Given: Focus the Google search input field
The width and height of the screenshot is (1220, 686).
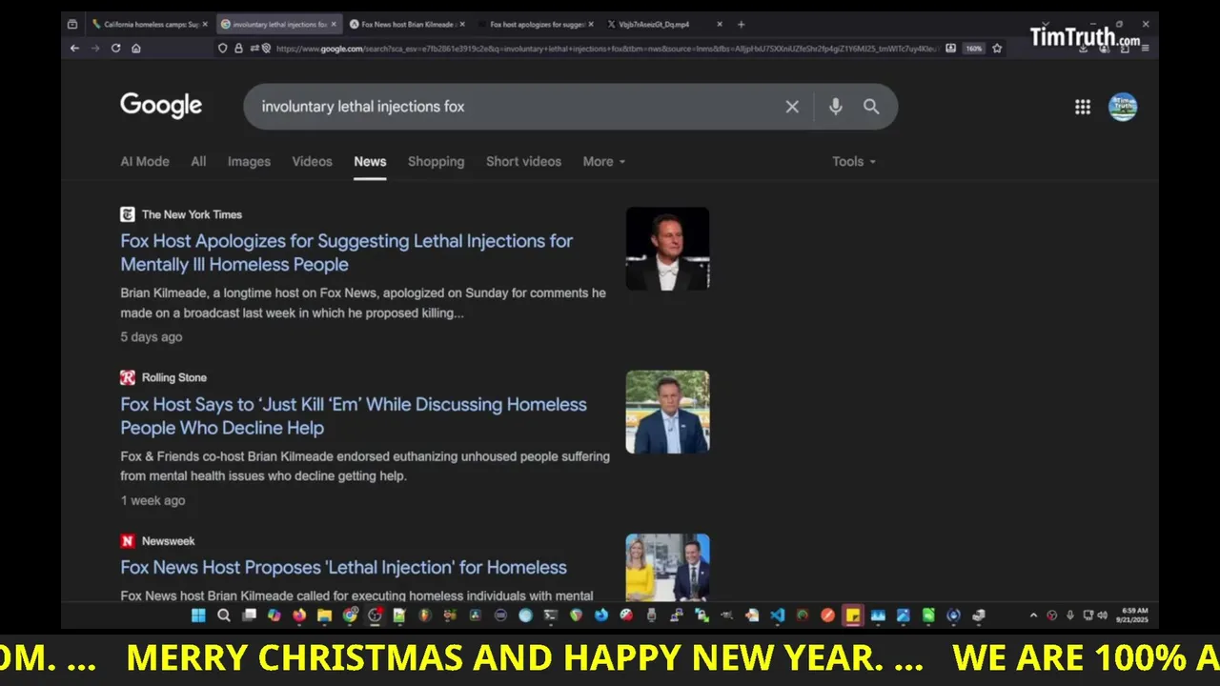Looking at the screenshot, I should tap(515, 107).
